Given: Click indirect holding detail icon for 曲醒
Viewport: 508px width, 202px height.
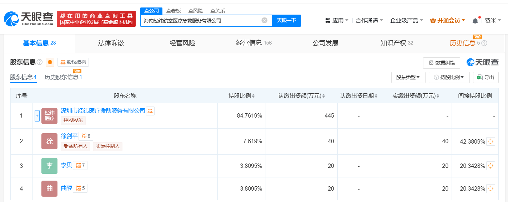Looking at the screenshot, I should [x=491, y=188].
